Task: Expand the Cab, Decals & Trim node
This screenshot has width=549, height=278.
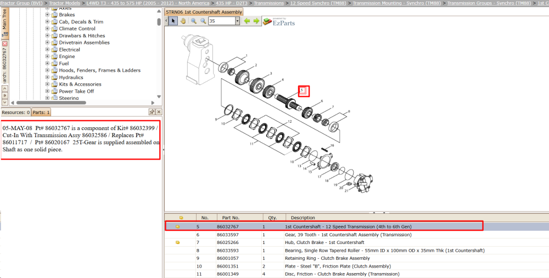Action: pyautogui.click(x=47, y=22)
